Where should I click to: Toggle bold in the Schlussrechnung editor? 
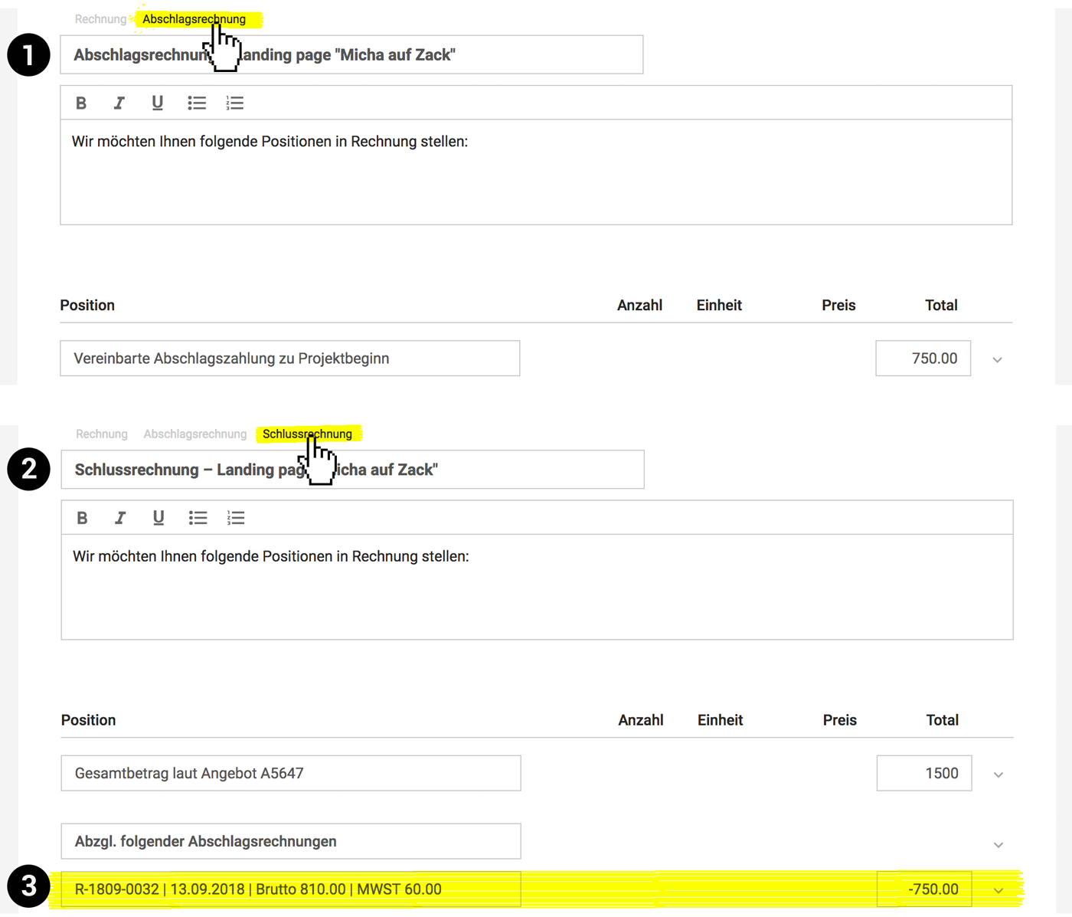(x=82, y=518)
